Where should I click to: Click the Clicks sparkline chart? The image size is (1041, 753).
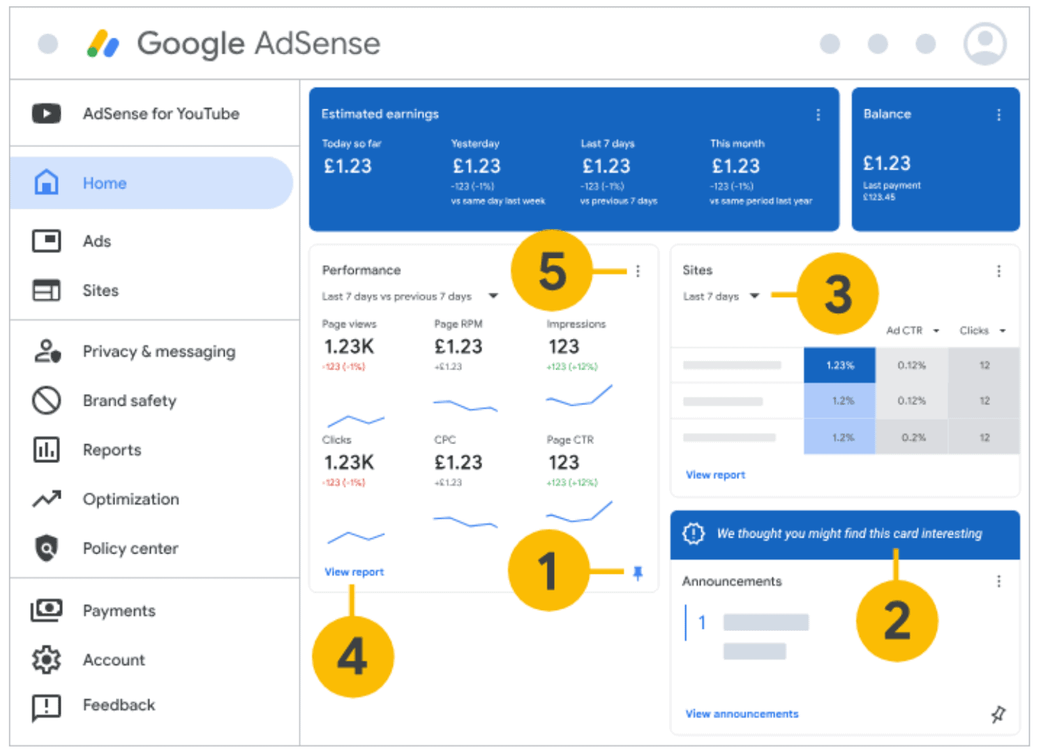(x=356, y=537)
